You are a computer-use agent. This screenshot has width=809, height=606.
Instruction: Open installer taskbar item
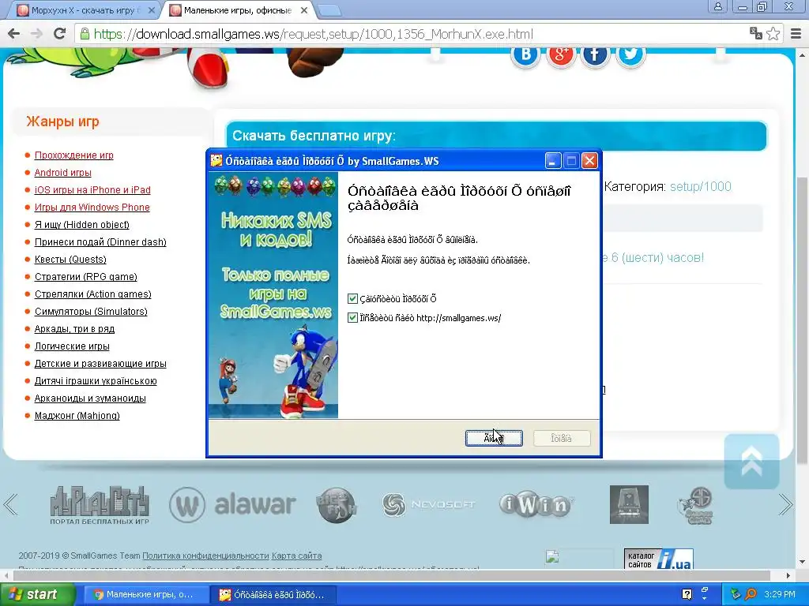point(273,595)
